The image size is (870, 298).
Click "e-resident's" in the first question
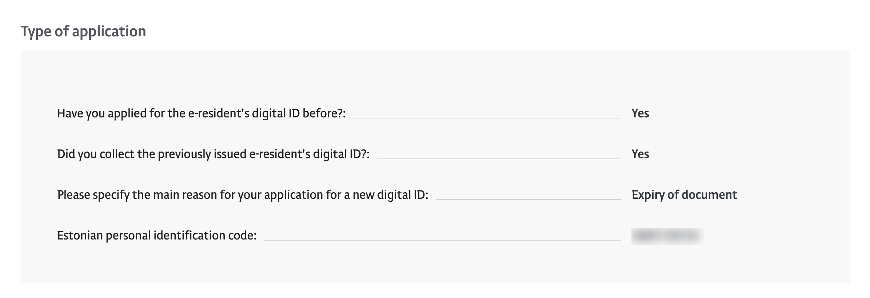(219, 113)
